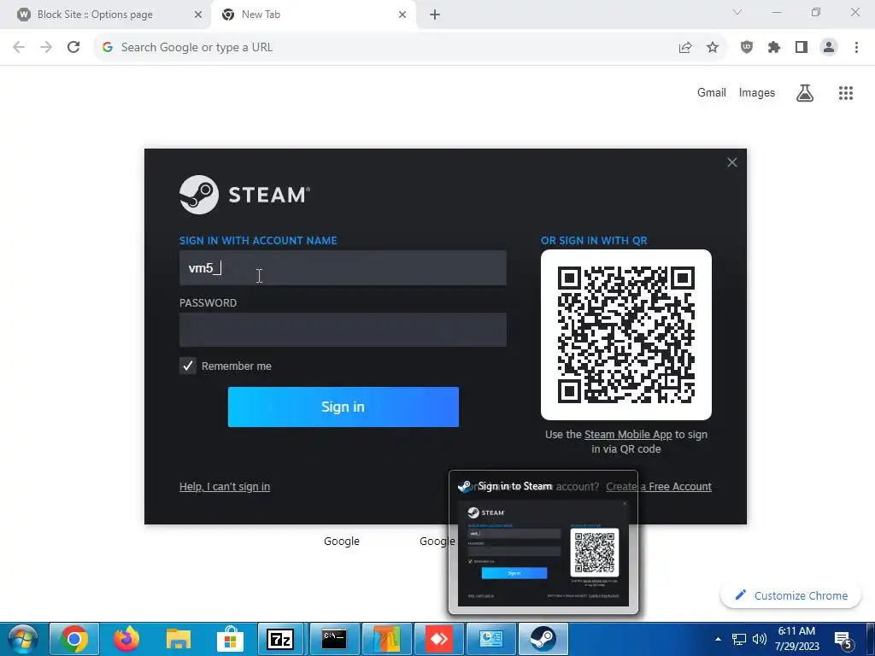Open the notification center icon

[x=843, y=640]
